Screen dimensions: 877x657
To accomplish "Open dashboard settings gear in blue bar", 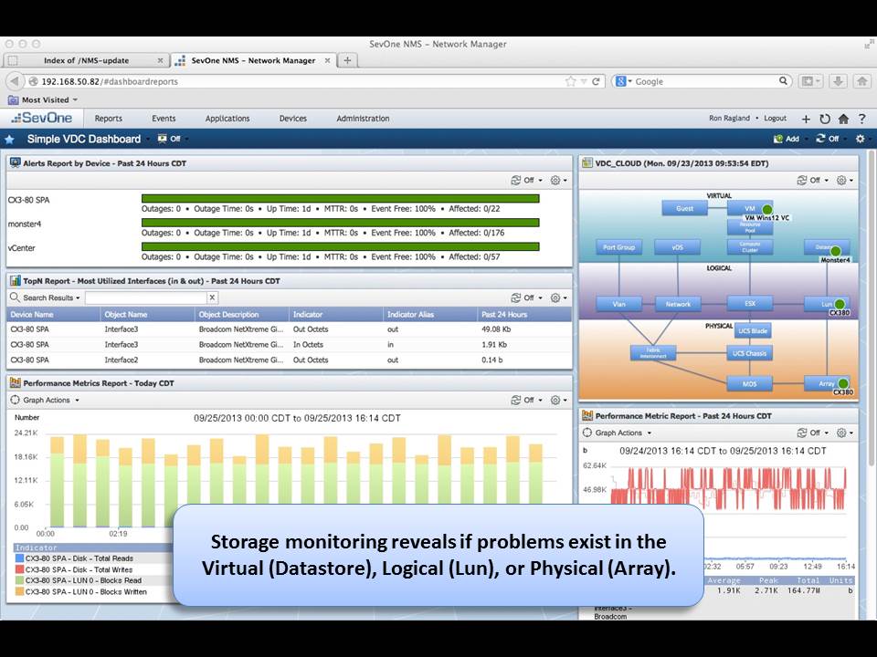I will (x=861, y=139).
